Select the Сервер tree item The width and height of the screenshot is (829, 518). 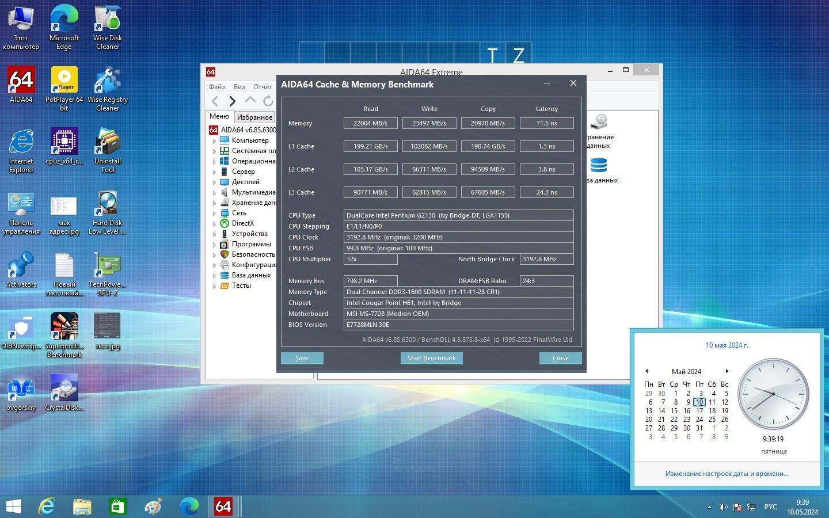coord(243,172)
